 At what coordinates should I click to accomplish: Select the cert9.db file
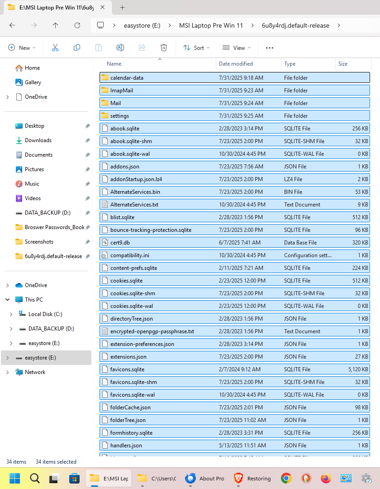point(234,243)
